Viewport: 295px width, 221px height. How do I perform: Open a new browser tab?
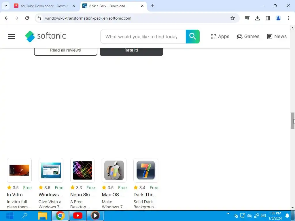point(153,6)
